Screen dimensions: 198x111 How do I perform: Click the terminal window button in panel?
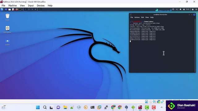(x=40, y=10)
